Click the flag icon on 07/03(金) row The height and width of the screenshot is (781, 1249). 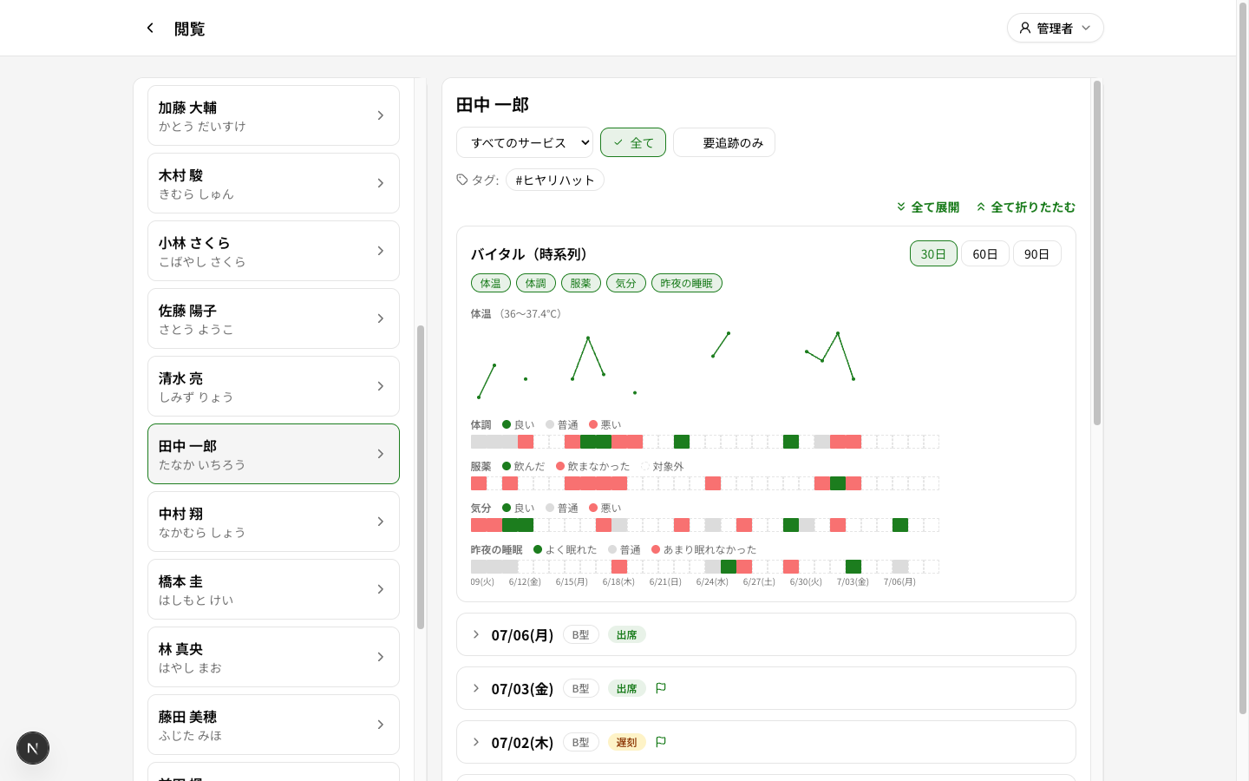click(661, 688)
